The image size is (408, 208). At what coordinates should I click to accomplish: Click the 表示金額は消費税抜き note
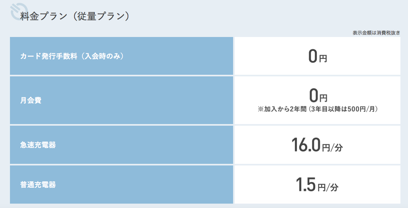click(x=376, y=33)
